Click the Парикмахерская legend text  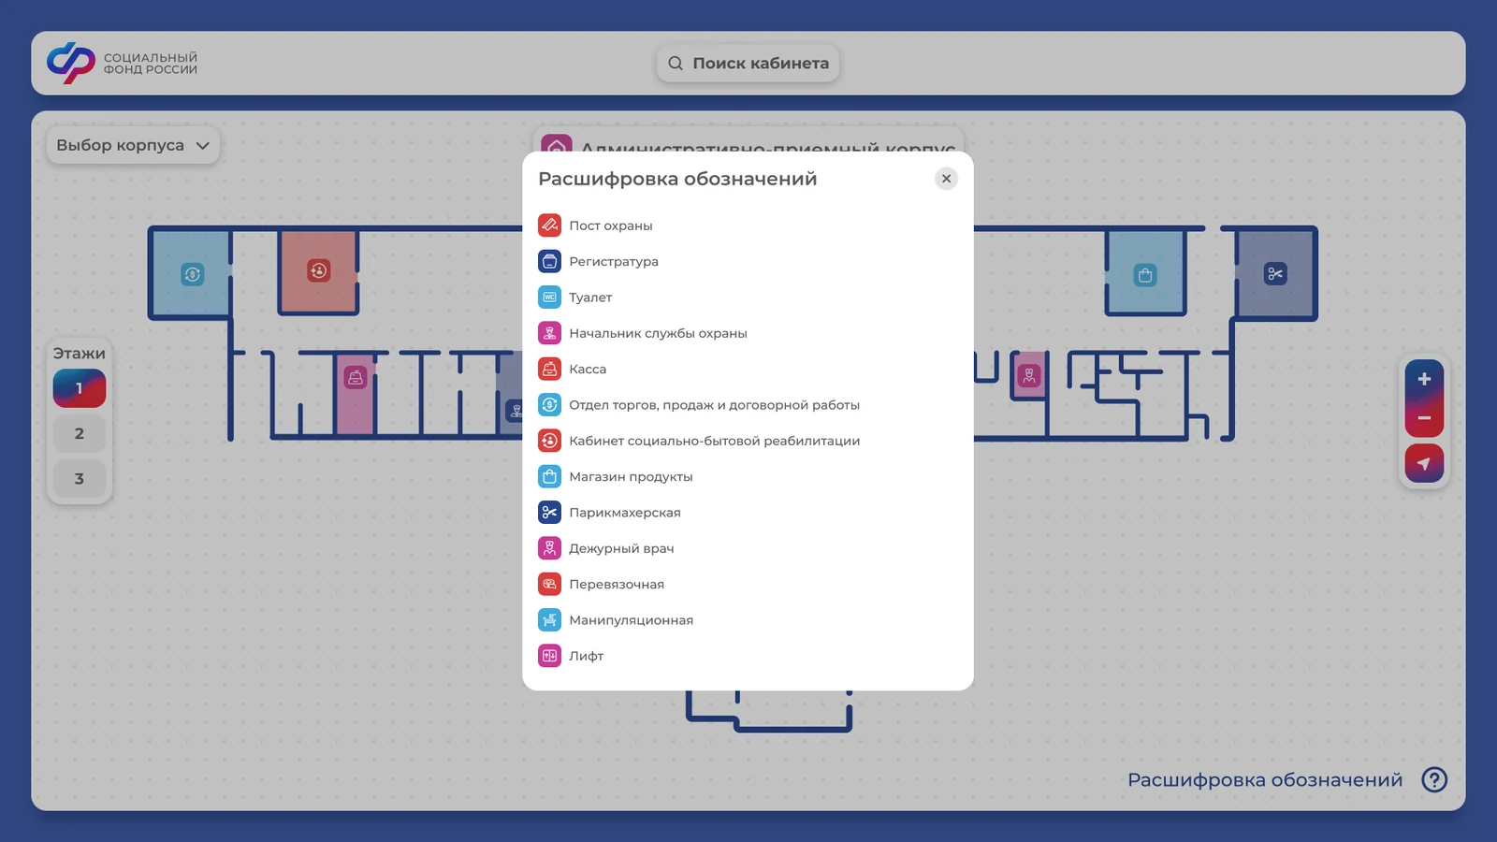point(625,513)
